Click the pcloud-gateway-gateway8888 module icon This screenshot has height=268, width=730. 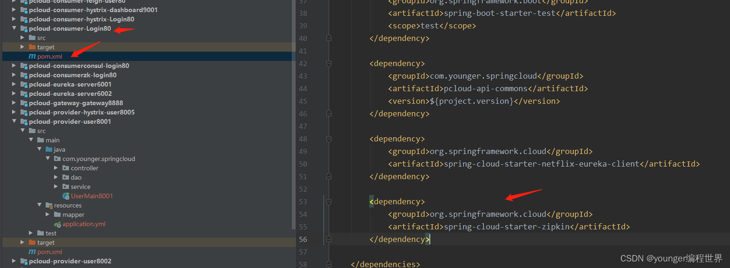(x=24, y=103)
